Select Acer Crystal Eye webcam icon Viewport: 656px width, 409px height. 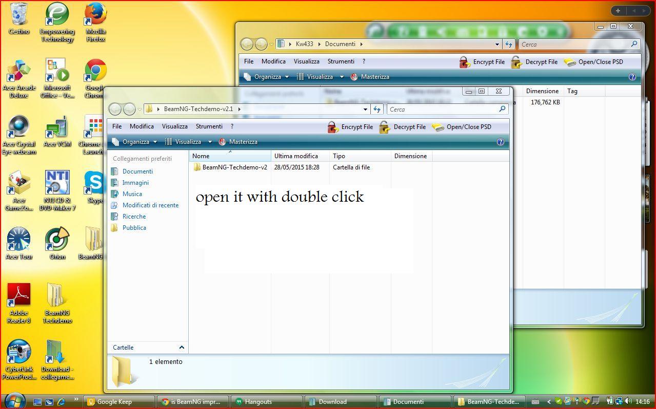pos(19,135)
